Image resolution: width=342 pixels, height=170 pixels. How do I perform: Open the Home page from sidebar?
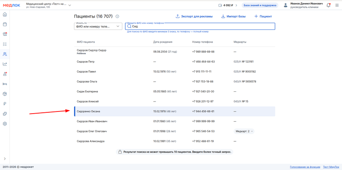pyautogui.click(x=5, y=15)
